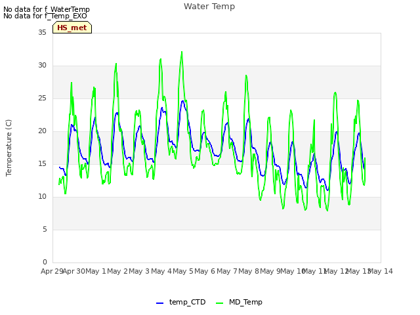Click the Apr 29 x-axis label
Viewport: 420px width, 315px height.
tap(52, 271)
